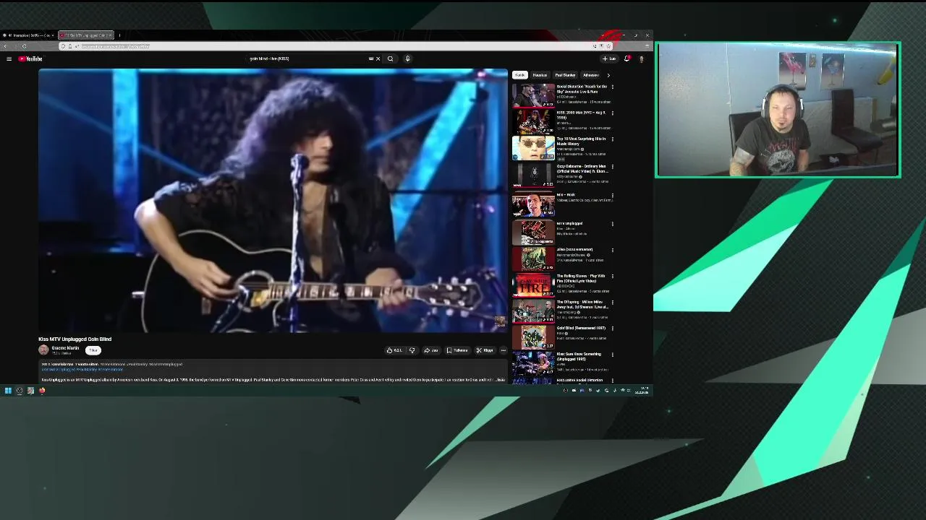Open the account avatar menu
The height and width of the screenshot is (520, 926).
641,58
